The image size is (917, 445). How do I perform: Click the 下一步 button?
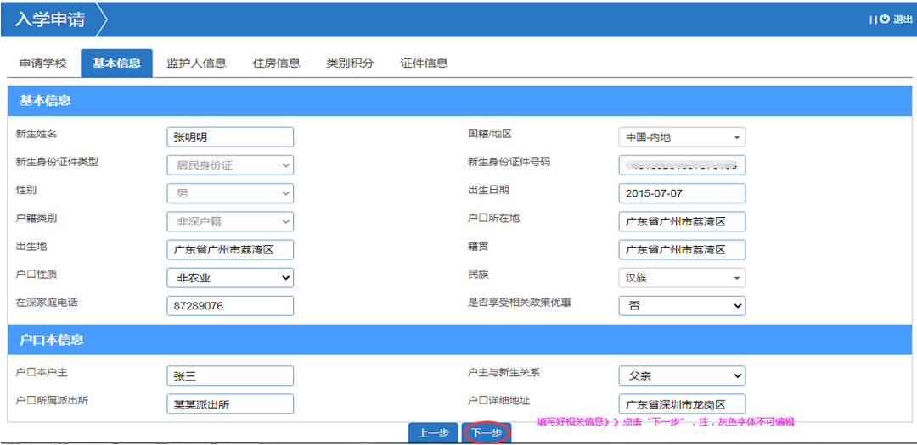(487, 433)
